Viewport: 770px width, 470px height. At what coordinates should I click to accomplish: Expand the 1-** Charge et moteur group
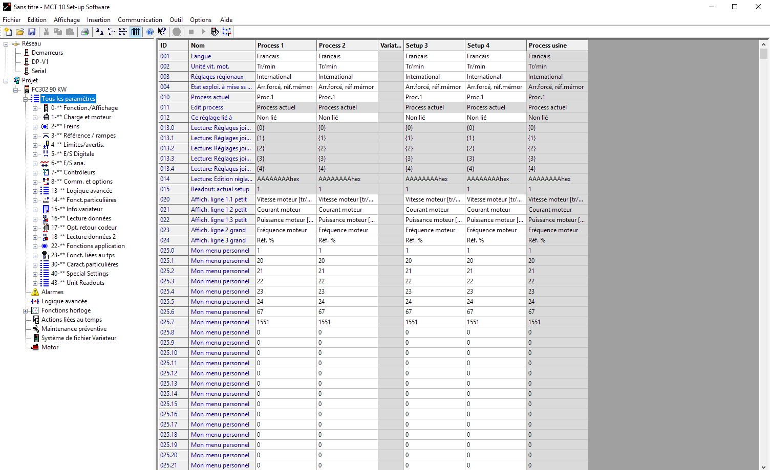(x=35, y=118)
